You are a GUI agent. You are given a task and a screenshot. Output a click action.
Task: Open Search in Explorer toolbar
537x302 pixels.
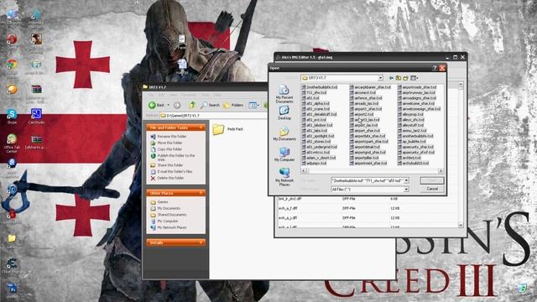[211, 105]
